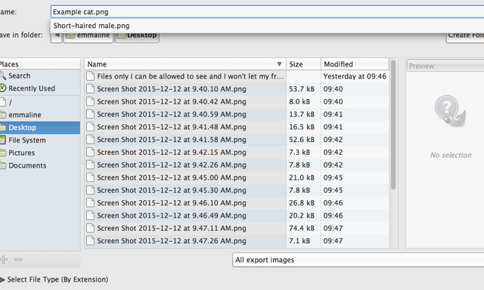Image resolution: width=484 pixels, height=290 pixels.
Task: Click the File System drive icon
Action: point(3,140)
